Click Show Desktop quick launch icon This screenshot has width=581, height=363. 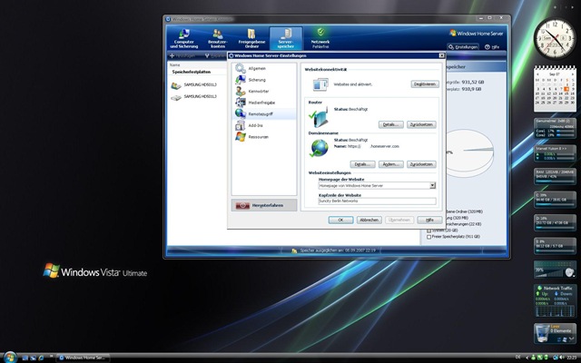[x=25, y=358]
